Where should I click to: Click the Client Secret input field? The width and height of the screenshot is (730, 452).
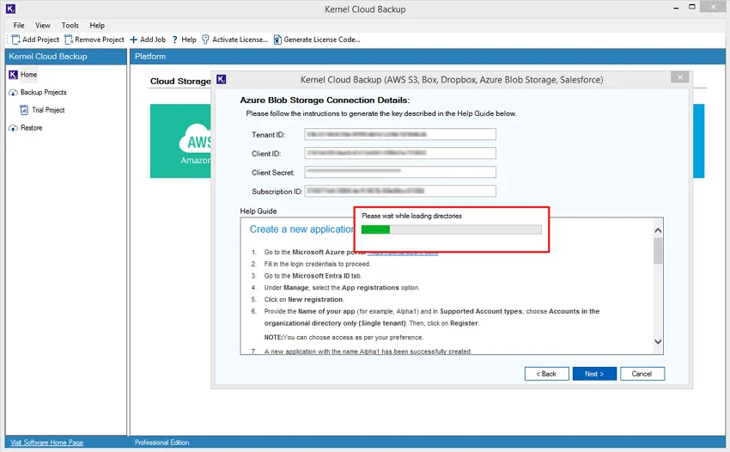[x=400, y=172]
